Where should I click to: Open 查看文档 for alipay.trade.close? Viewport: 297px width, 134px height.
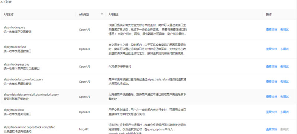271,112
